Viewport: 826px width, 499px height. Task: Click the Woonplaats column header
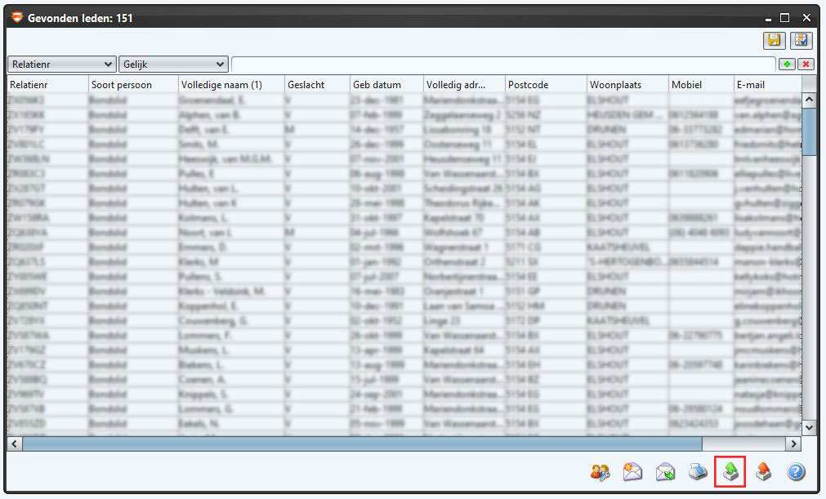(627, 85)
